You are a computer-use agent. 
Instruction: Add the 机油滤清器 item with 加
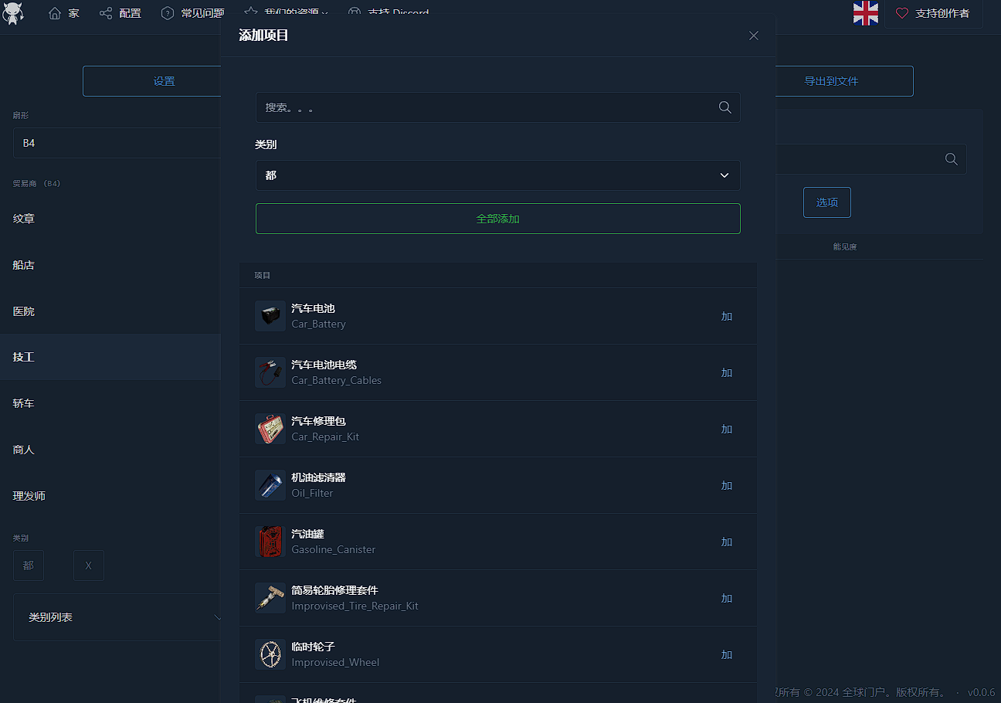tap(727, 485)
